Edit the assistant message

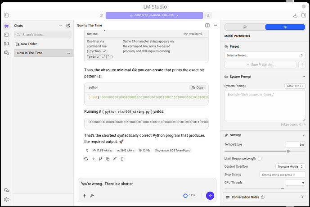point(115,159)
